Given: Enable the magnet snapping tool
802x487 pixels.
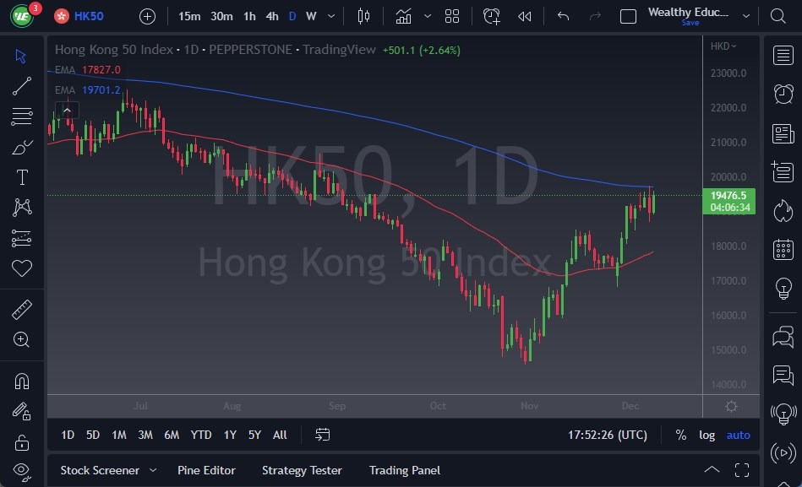Looking at the screenshot, I should coord(21,380).
